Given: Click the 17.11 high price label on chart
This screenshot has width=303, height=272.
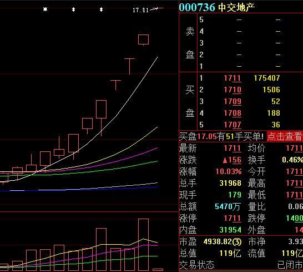Looking at the screenshot, I should point(140,10).
